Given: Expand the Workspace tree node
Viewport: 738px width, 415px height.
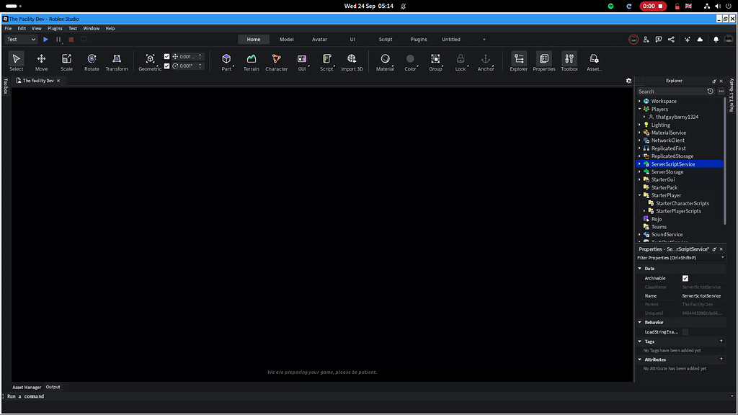Looking at the screenshot, I should pos(639,102).
